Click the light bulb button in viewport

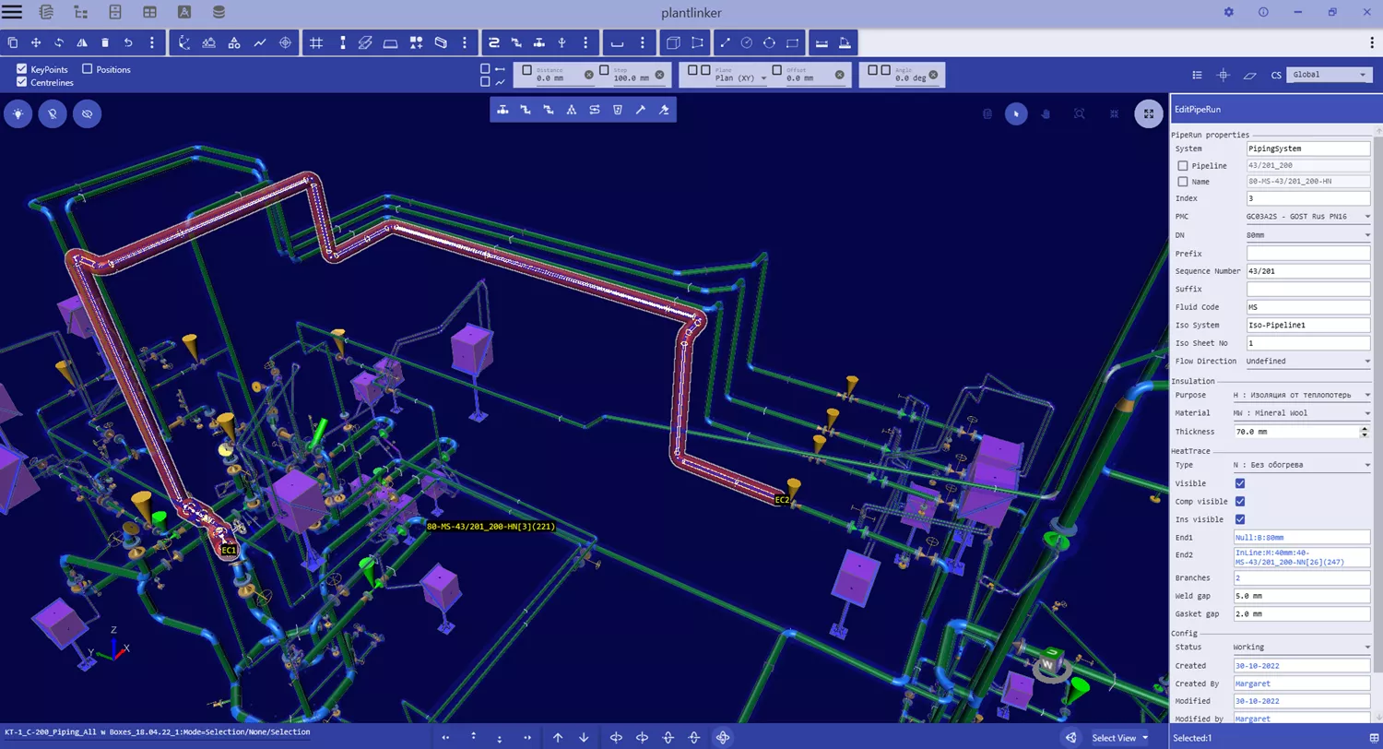point(18,113)
